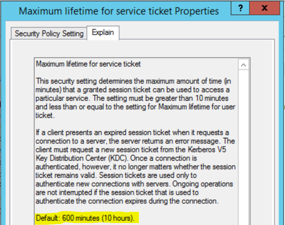The image size is (285, 225).
Task: Switch to the Security Policy Setting tab
Action: coord(49,34)
